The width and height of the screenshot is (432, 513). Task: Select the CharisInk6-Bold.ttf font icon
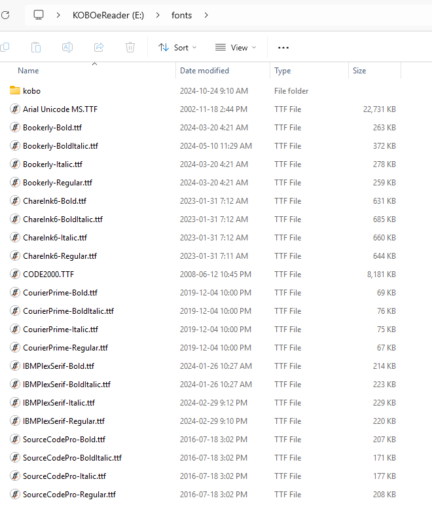(15, 200)
